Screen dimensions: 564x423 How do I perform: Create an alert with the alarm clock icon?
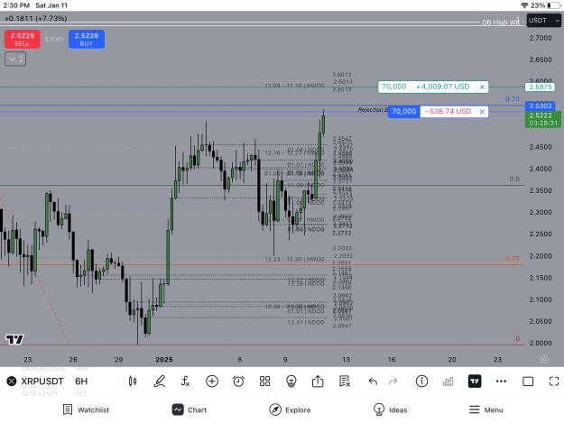tap(238, 381)
